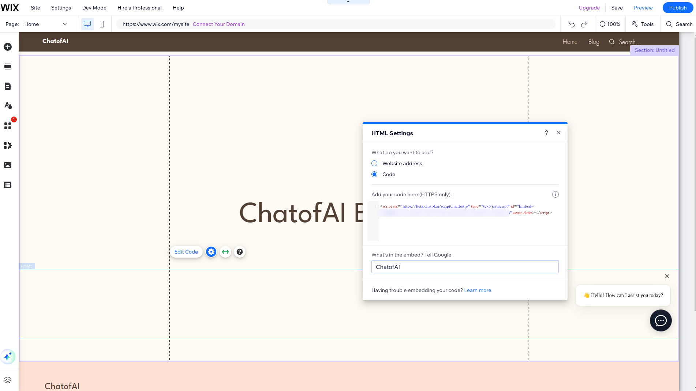This screenshot has width=696, height=391.
Task: Open the AI assistant sparkle icon
Action: pos(8,356)
